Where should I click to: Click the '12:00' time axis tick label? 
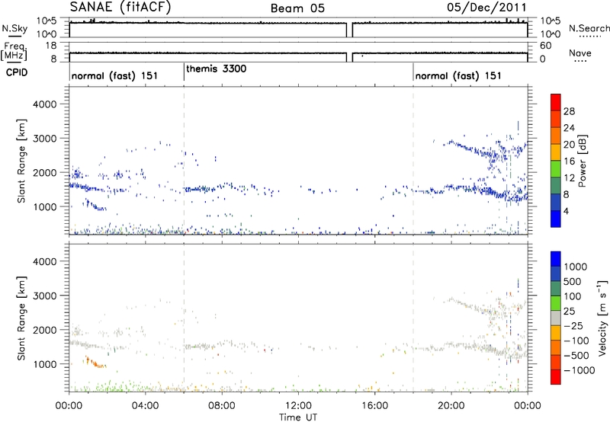298,406
